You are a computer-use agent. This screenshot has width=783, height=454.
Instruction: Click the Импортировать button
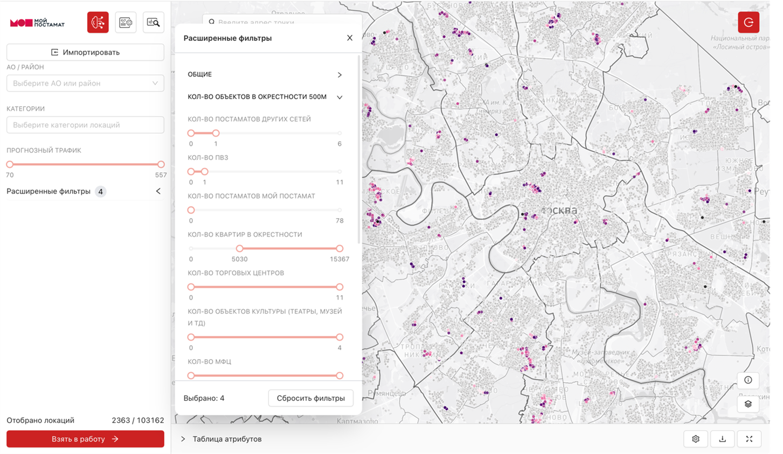[x=85, y=52]
